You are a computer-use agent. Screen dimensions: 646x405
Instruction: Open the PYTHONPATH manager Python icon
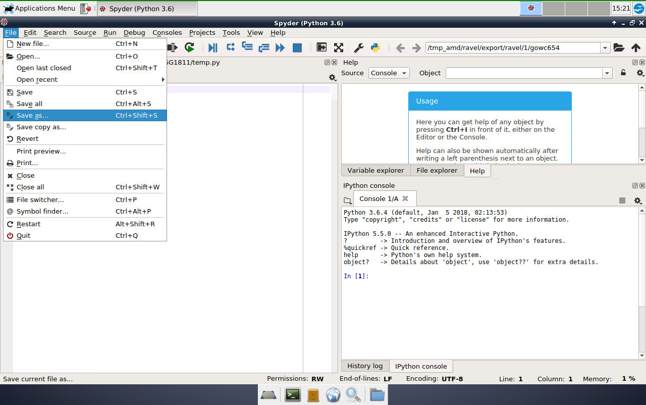[375, 47]
